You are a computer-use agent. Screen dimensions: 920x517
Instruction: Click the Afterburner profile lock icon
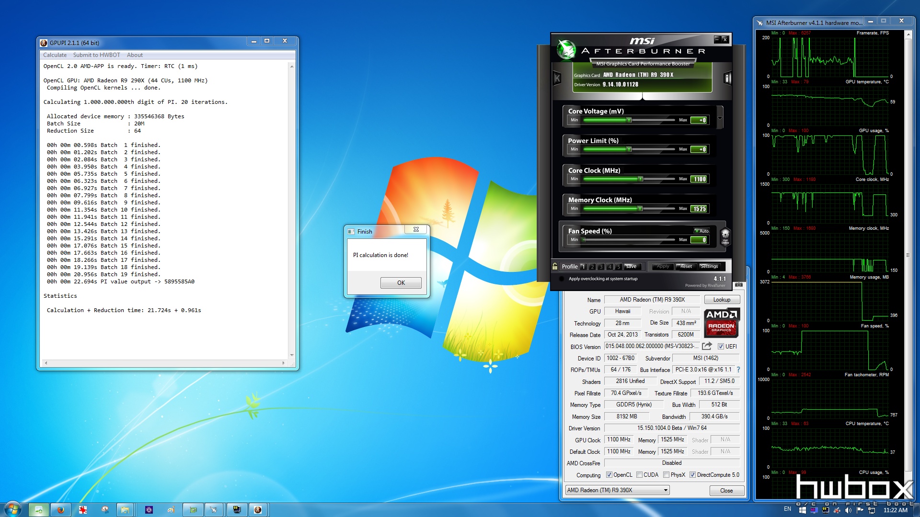(x=555, y=266)
